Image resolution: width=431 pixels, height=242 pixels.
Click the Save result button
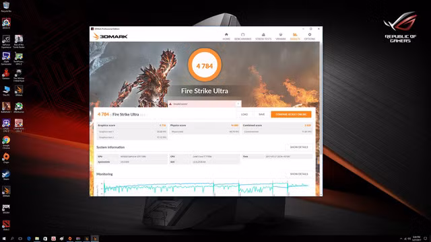[x=262, y=114]
